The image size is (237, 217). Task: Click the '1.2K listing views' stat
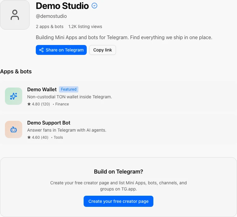pyautogui.click(x=85, y=27)
